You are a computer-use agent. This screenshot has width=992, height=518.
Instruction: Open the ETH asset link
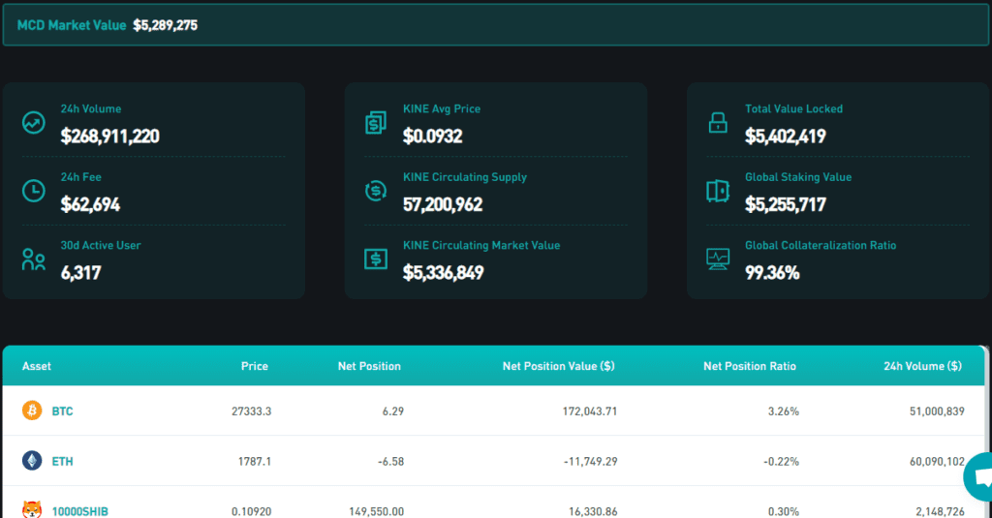[62, 462]
